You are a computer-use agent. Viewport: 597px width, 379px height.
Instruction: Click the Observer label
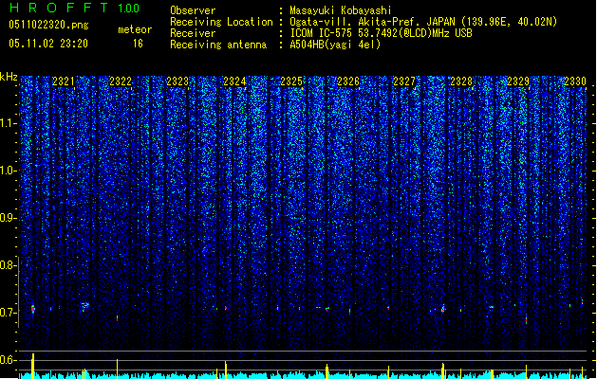click(193, 10)
